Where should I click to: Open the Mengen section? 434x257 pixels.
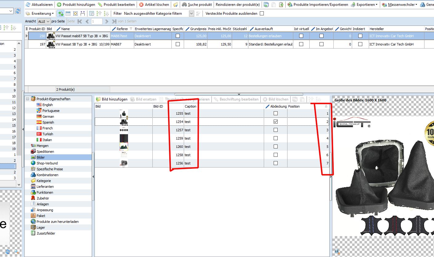(x=40, y=146)
